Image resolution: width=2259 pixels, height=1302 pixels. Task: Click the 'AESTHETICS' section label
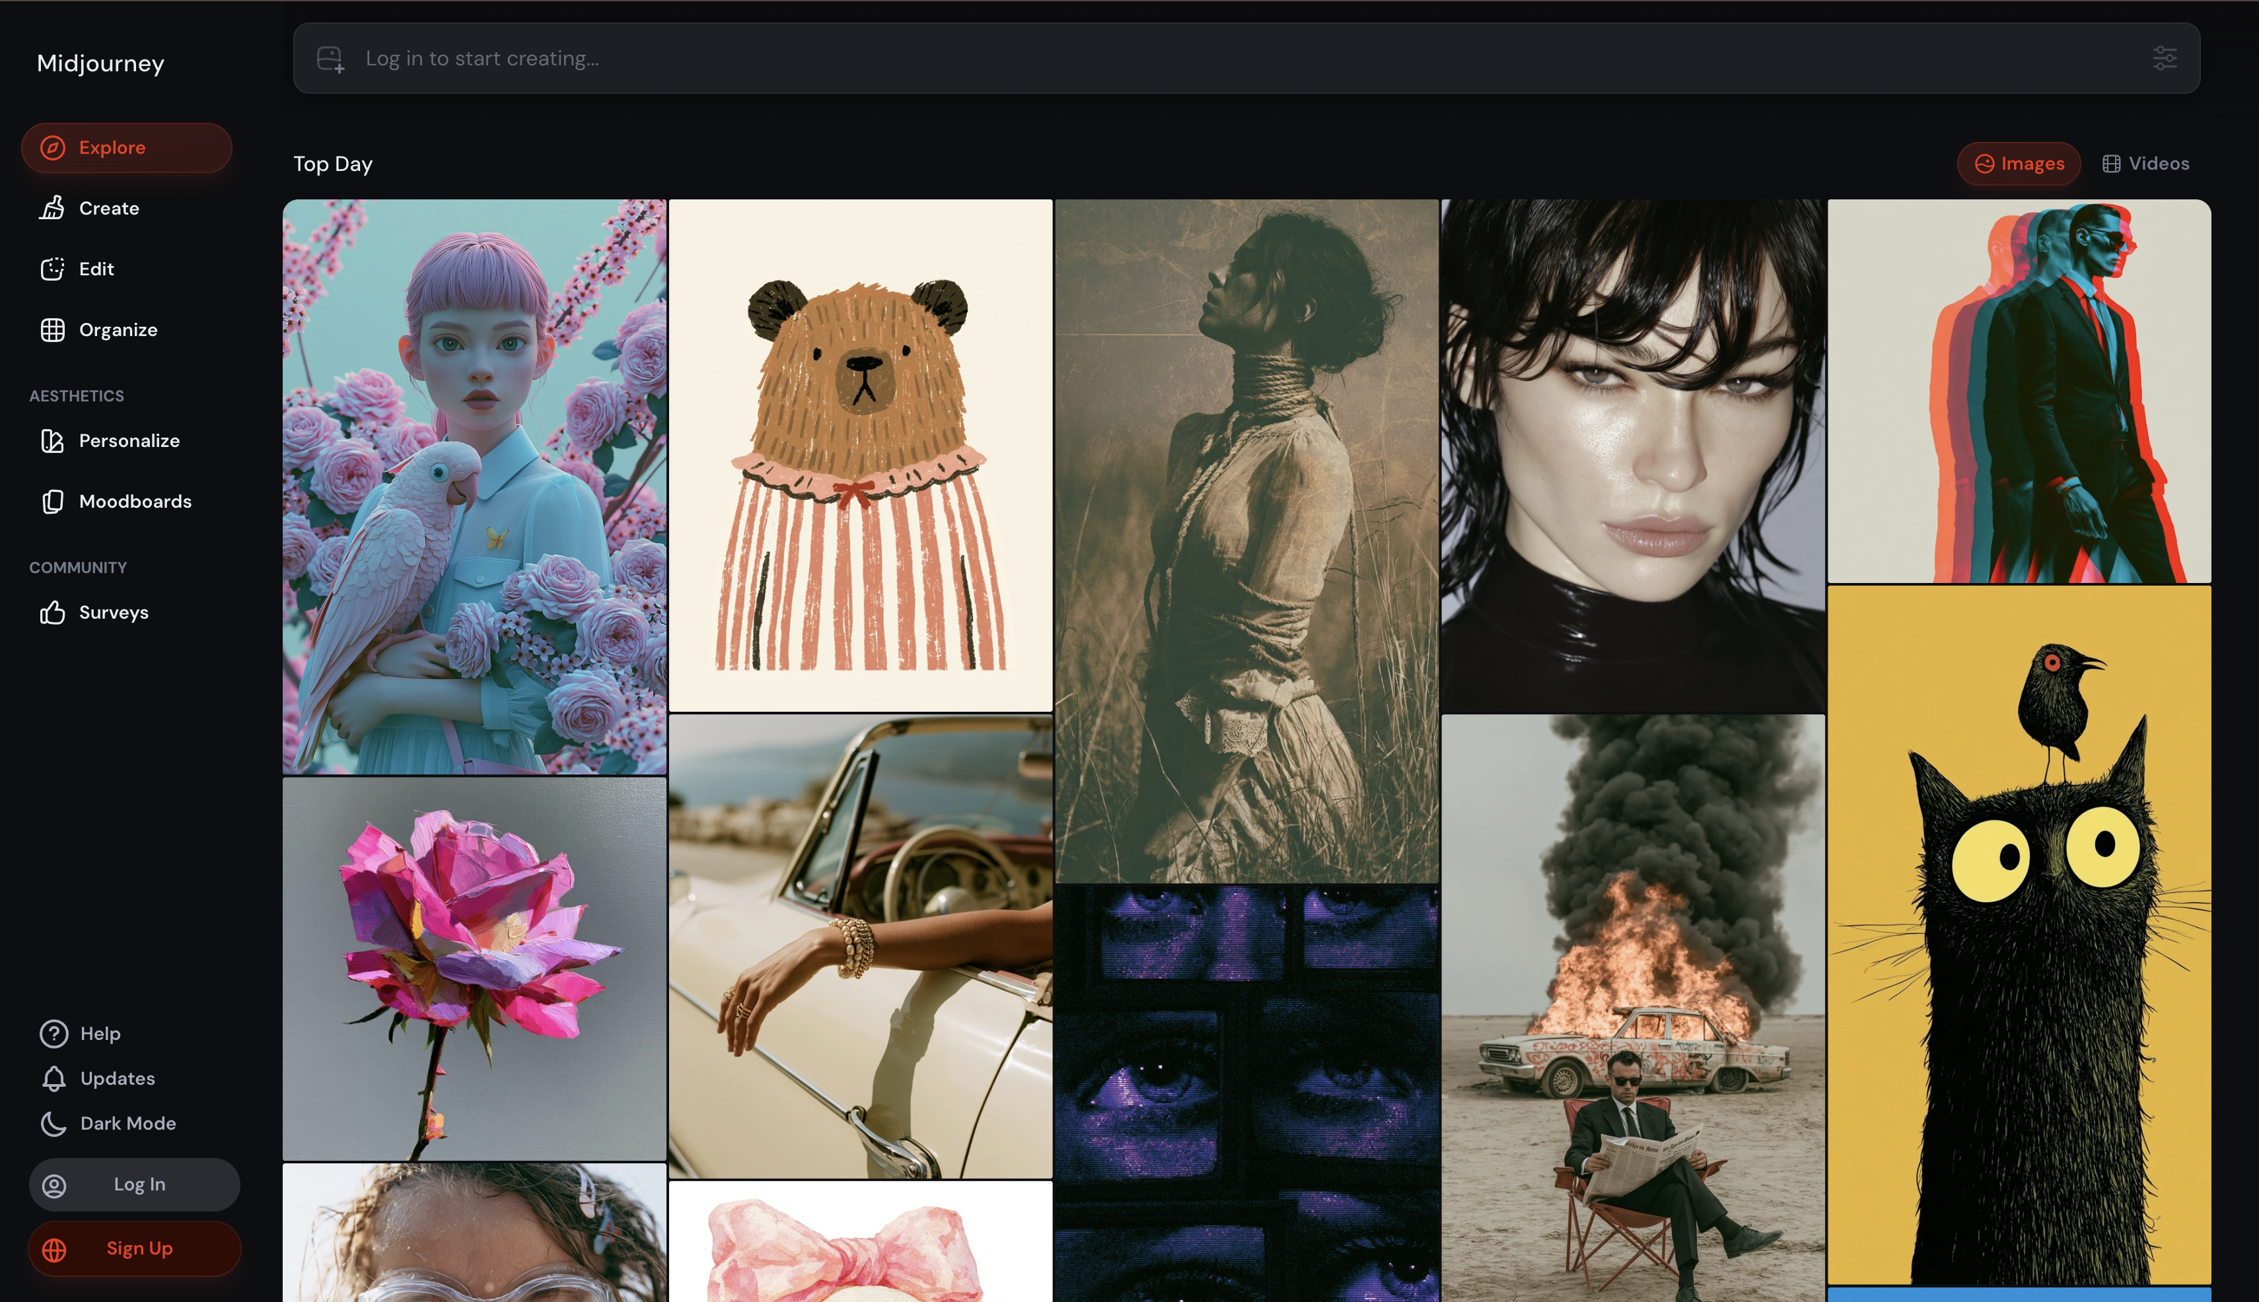click(77, 395)
